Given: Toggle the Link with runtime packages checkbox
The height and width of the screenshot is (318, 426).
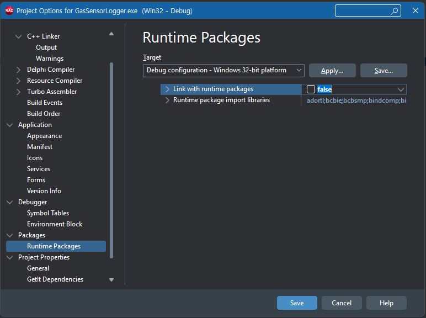Looking at the screenshot, I should 311,89.
